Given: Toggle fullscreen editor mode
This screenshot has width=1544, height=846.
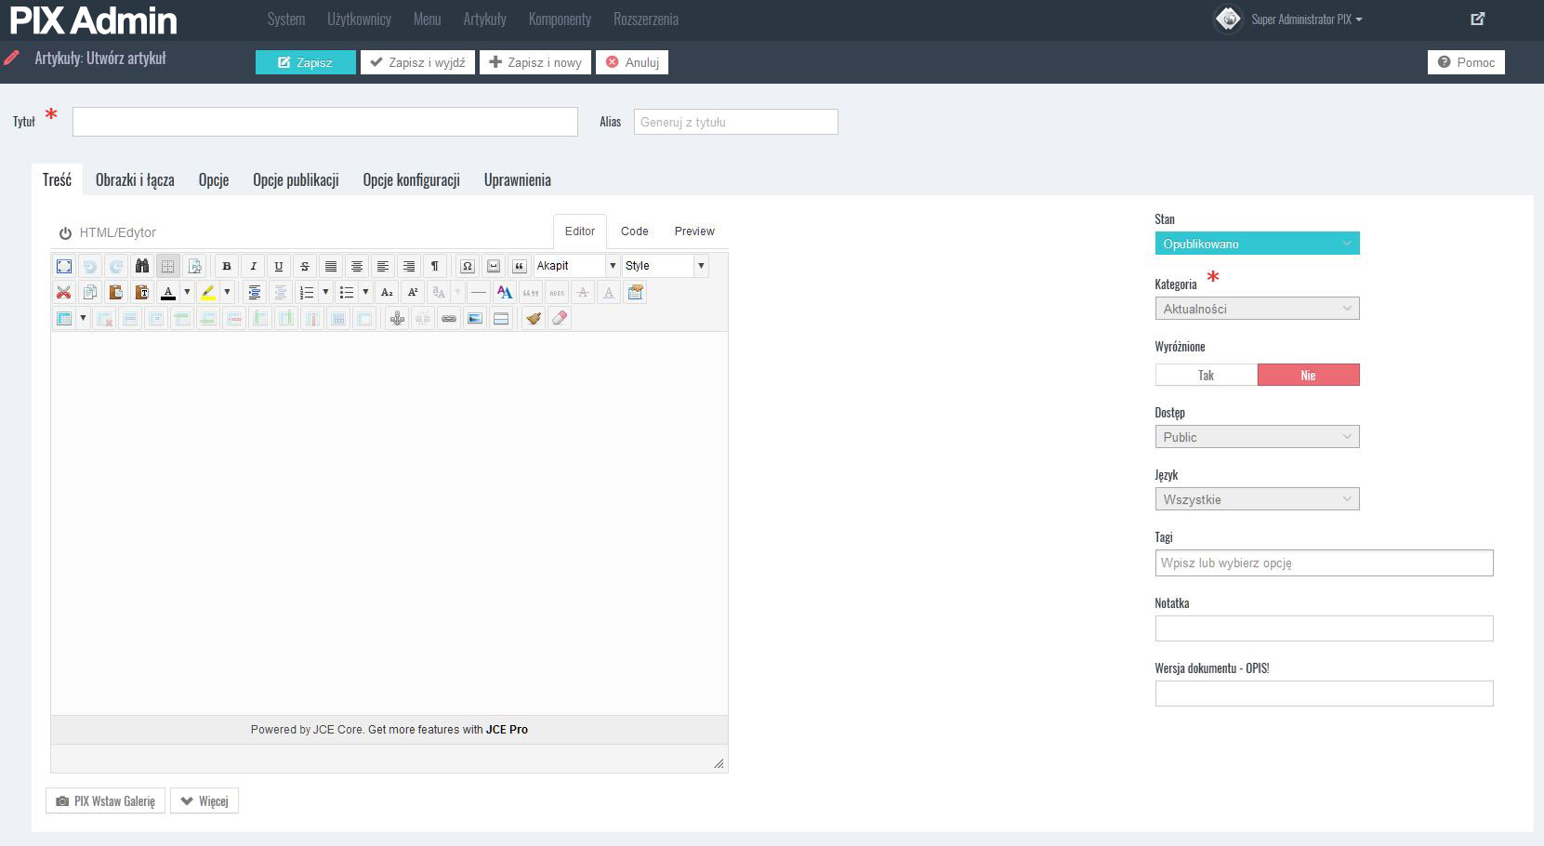Looking at the screenshot, I should coord(63,266).
